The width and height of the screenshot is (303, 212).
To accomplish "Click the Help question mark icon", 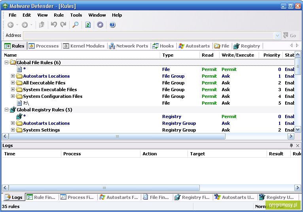I will [112, 25].
